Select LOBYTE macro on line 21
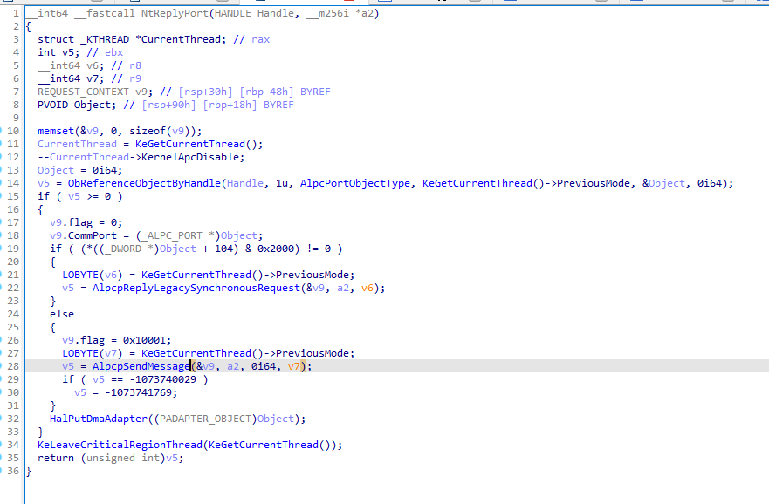Screen dimensions: 769x504 pos(80,275)
